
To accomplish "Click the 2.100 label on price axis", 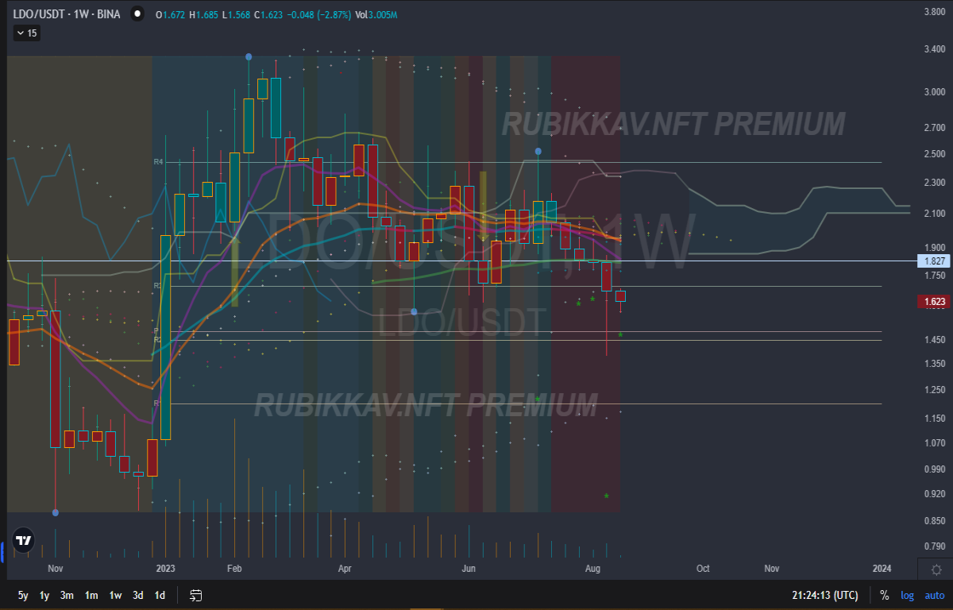I will point(934,213).
